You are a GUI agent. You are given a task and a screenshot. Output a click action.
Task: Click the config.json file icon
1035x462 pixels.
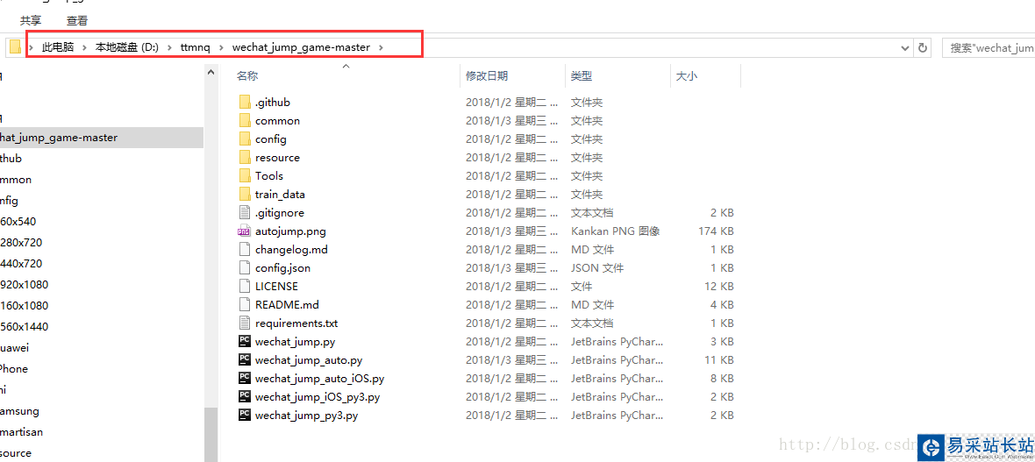click(245, 268)
